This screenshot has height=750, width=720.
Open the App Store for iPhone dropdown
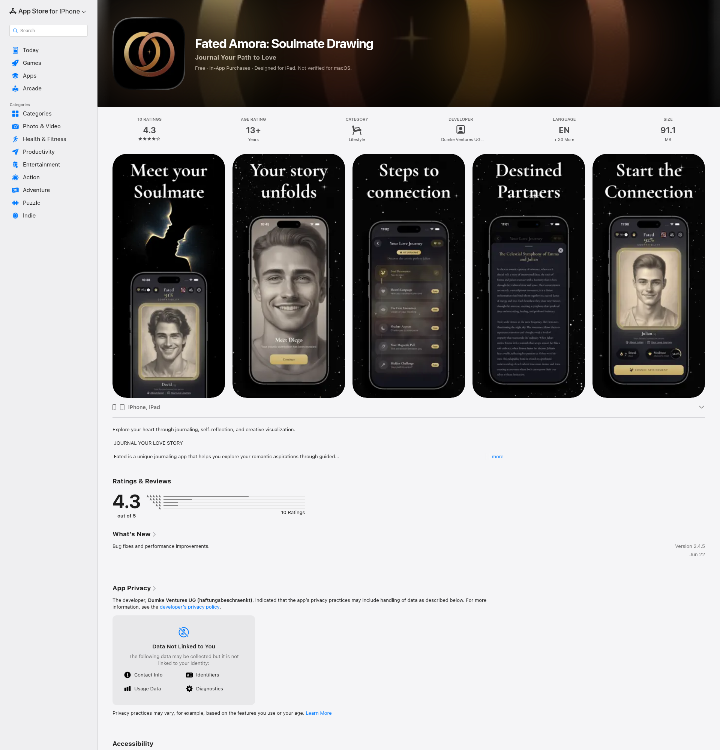tap(48, 12)
